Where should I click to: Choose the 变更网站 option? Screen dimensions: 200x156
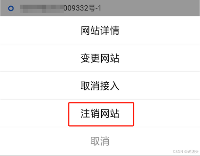click(100, 58)
